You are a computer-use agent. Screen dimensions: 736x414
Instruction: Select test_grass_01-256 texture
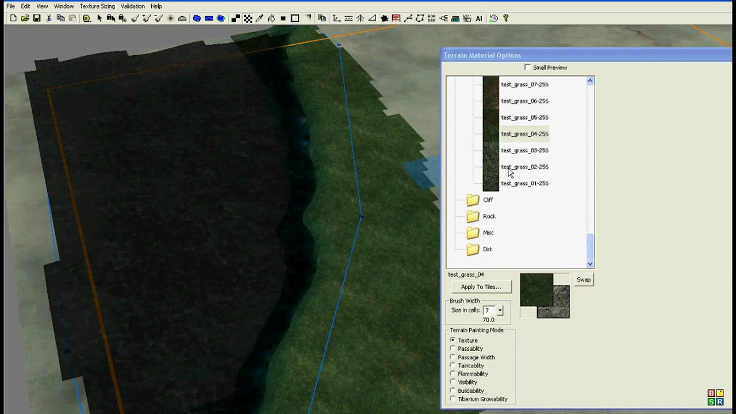pos(524,183)
